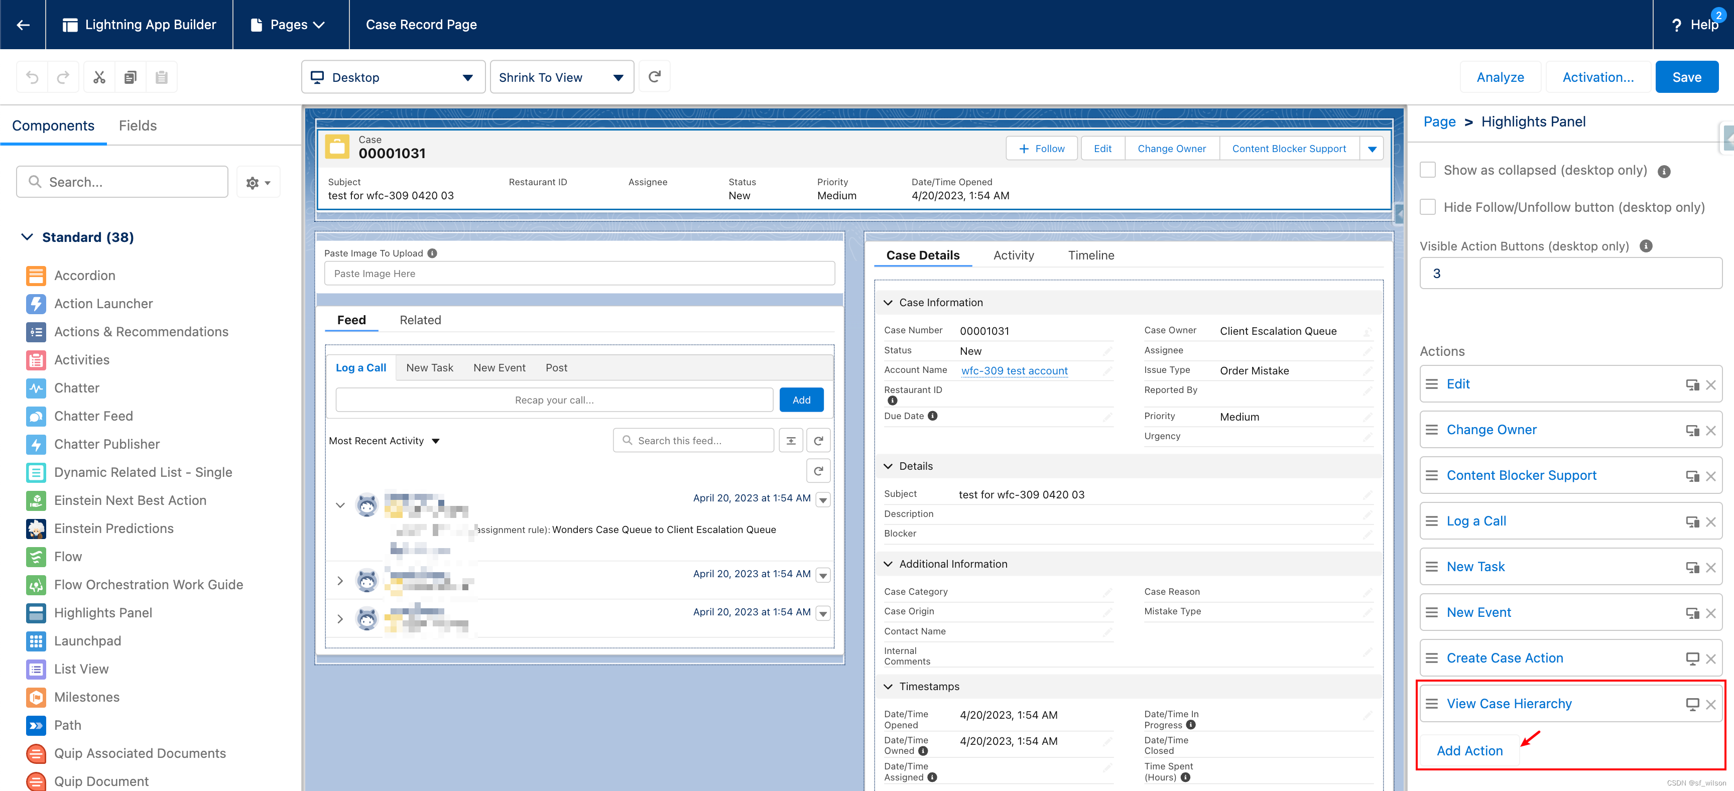
Task: Click the Page breadcrumb link
Action: [1439, 122]
